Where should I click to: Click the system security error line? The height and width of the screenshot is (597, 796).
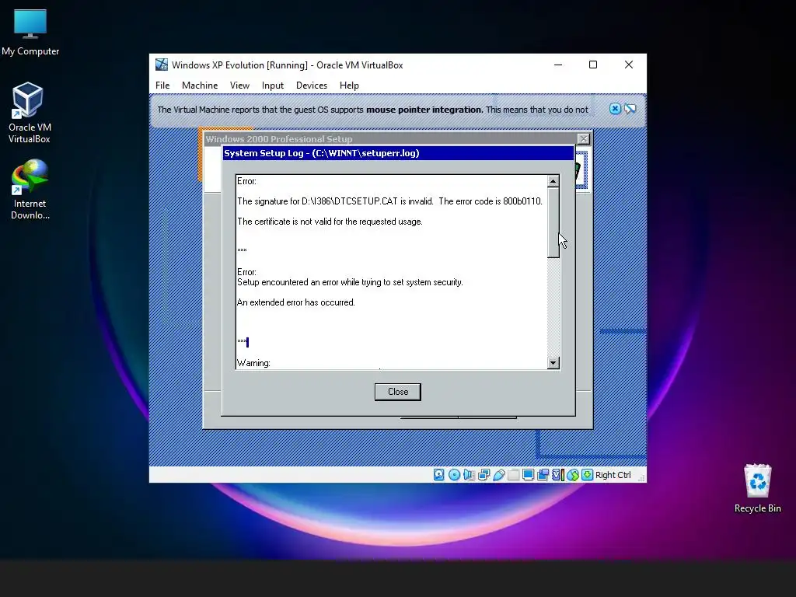pyautogui.click(x=351, y=282)
